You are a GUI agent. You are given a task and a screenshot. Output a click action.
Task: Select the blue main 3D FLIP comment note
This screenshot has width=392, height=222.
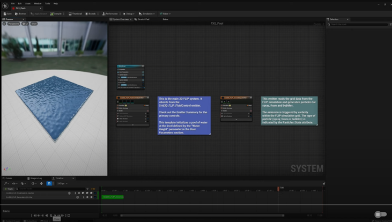tap(184, 115)
